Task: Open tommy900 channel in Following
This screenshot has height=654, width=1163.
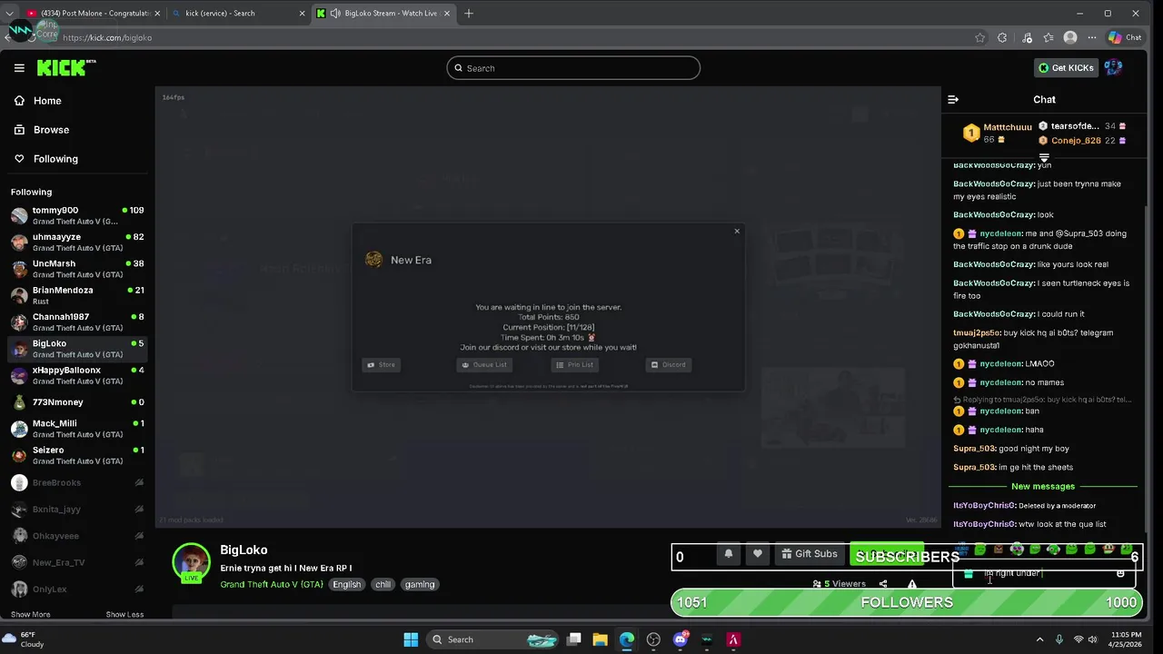Action: tap(77, 215)
